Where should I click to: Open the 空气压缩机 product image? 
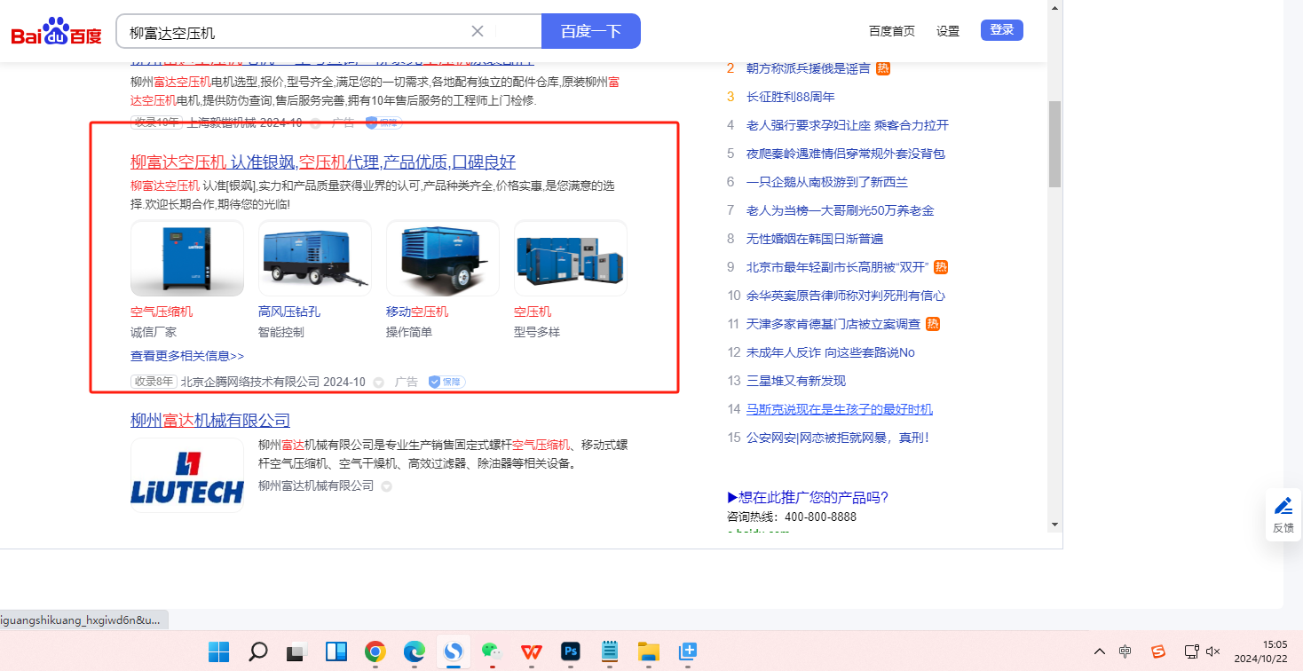click(187, 258)
